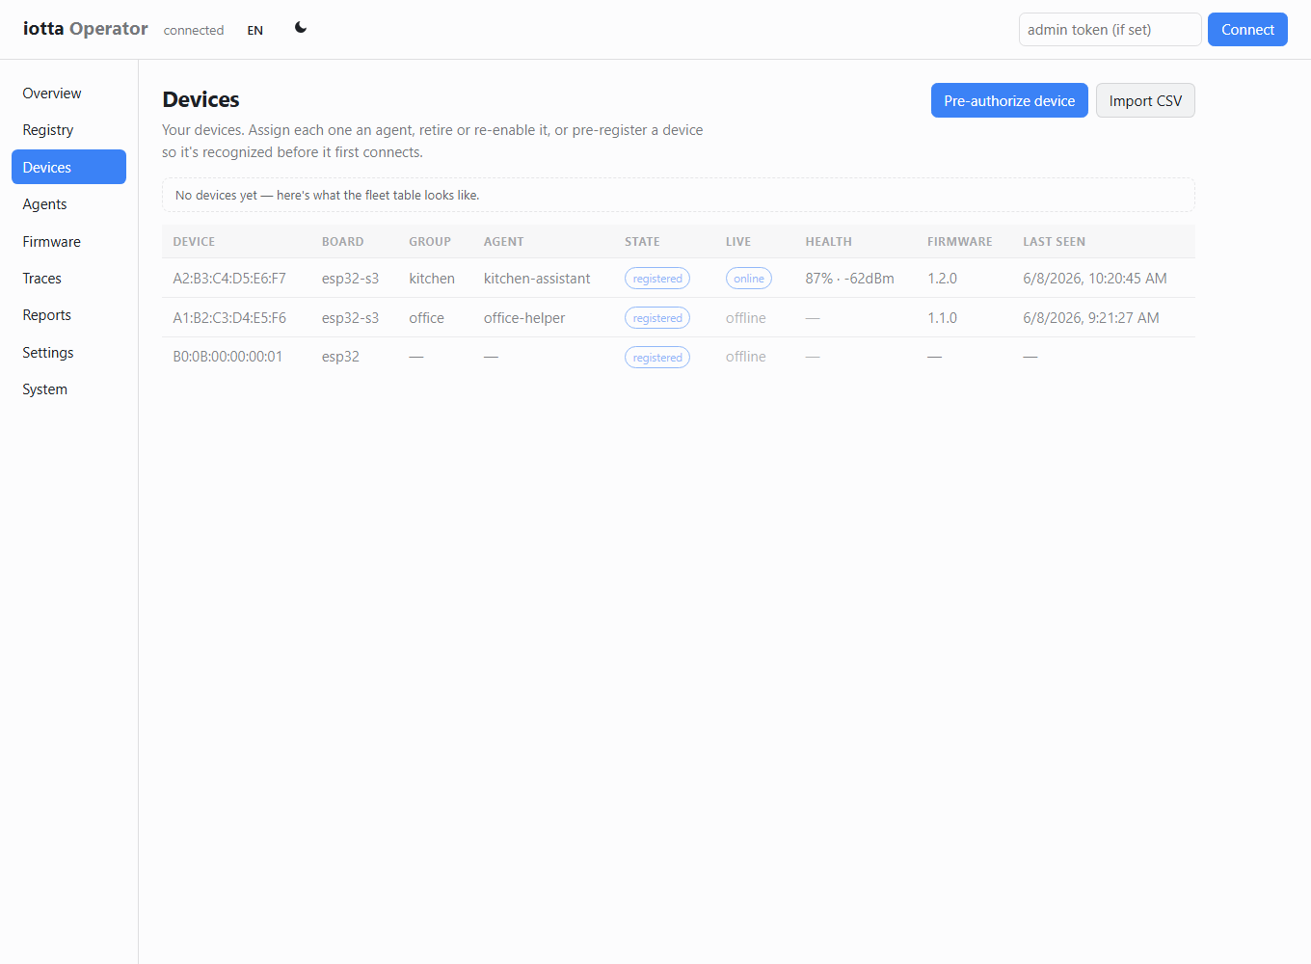Click the Pre-authorize device button

pyautogui.click(x=1009, y=100)
